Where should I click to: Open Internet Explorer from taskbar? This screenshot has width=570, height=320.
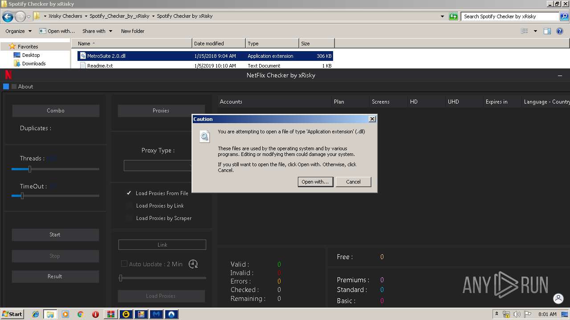point(36,314)
